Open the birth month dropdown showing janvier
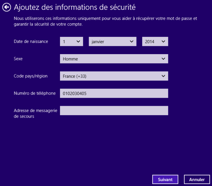The width and height of the screenshot is (212, 186). pos(112,41)
